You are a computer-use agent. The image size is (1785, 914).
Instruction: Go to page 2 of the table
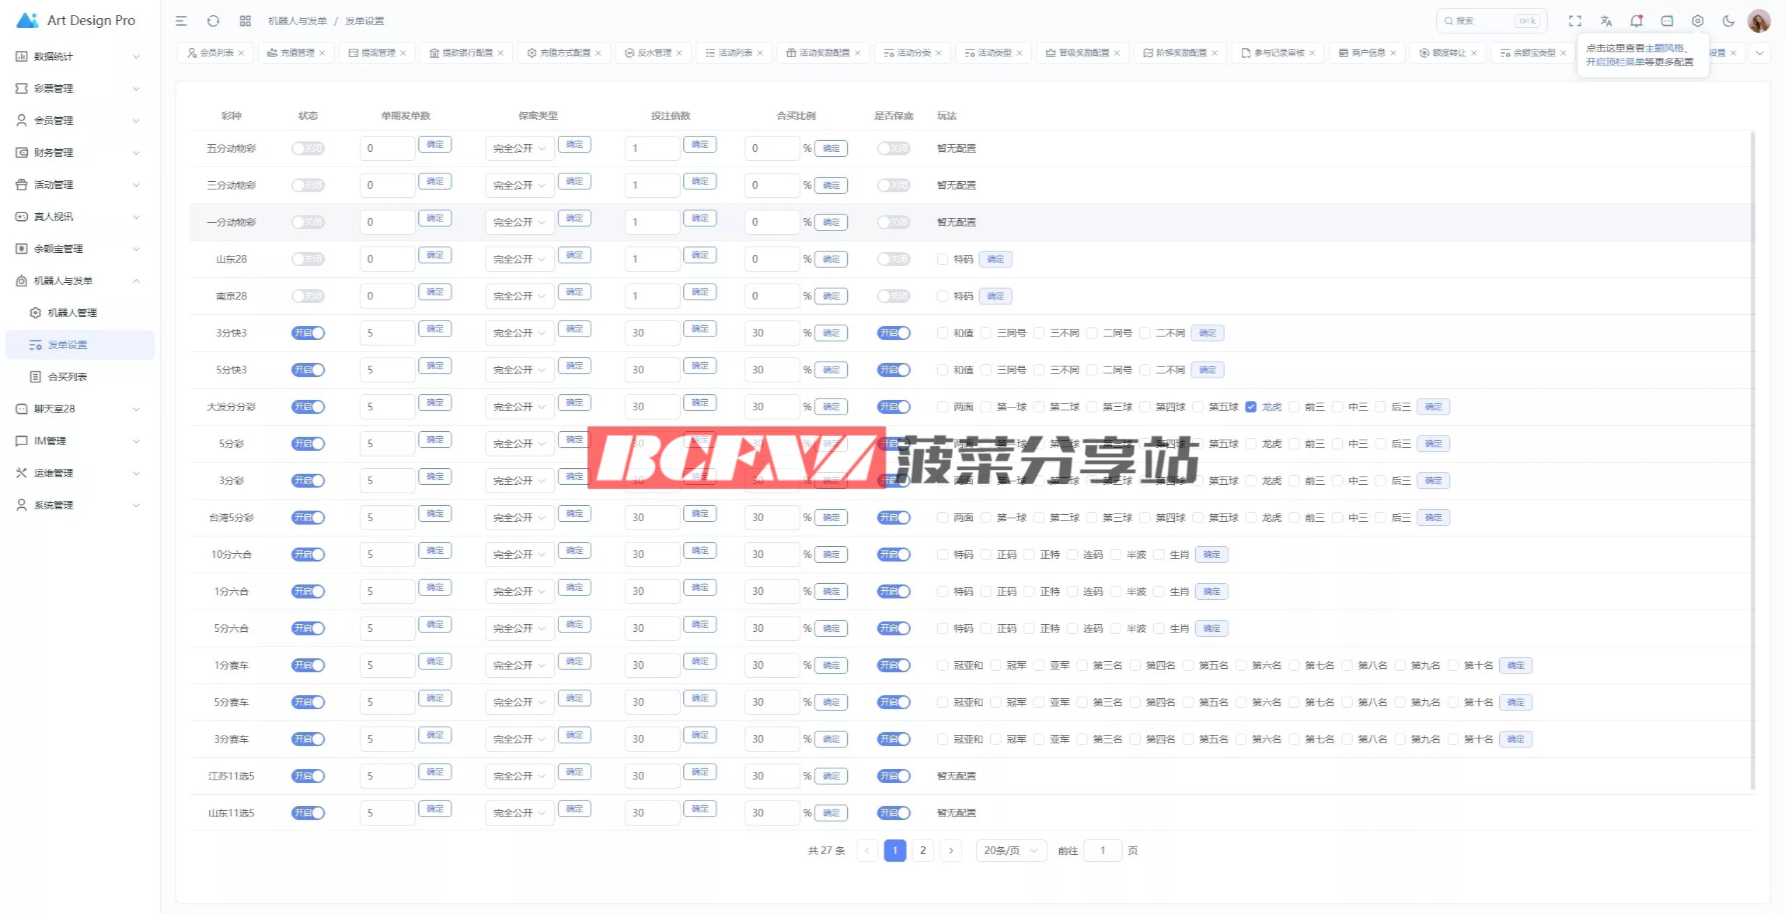[923, 851]
